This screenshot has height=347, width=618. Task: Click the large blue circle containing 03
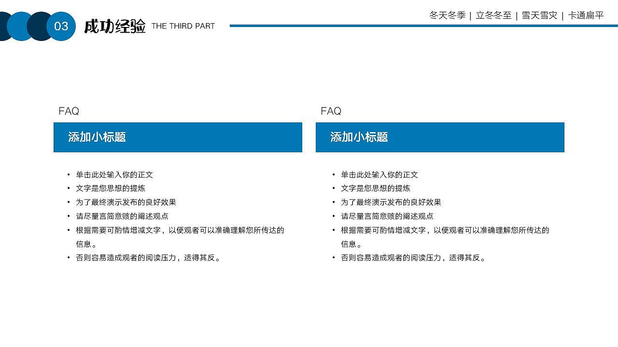point(61,27)
